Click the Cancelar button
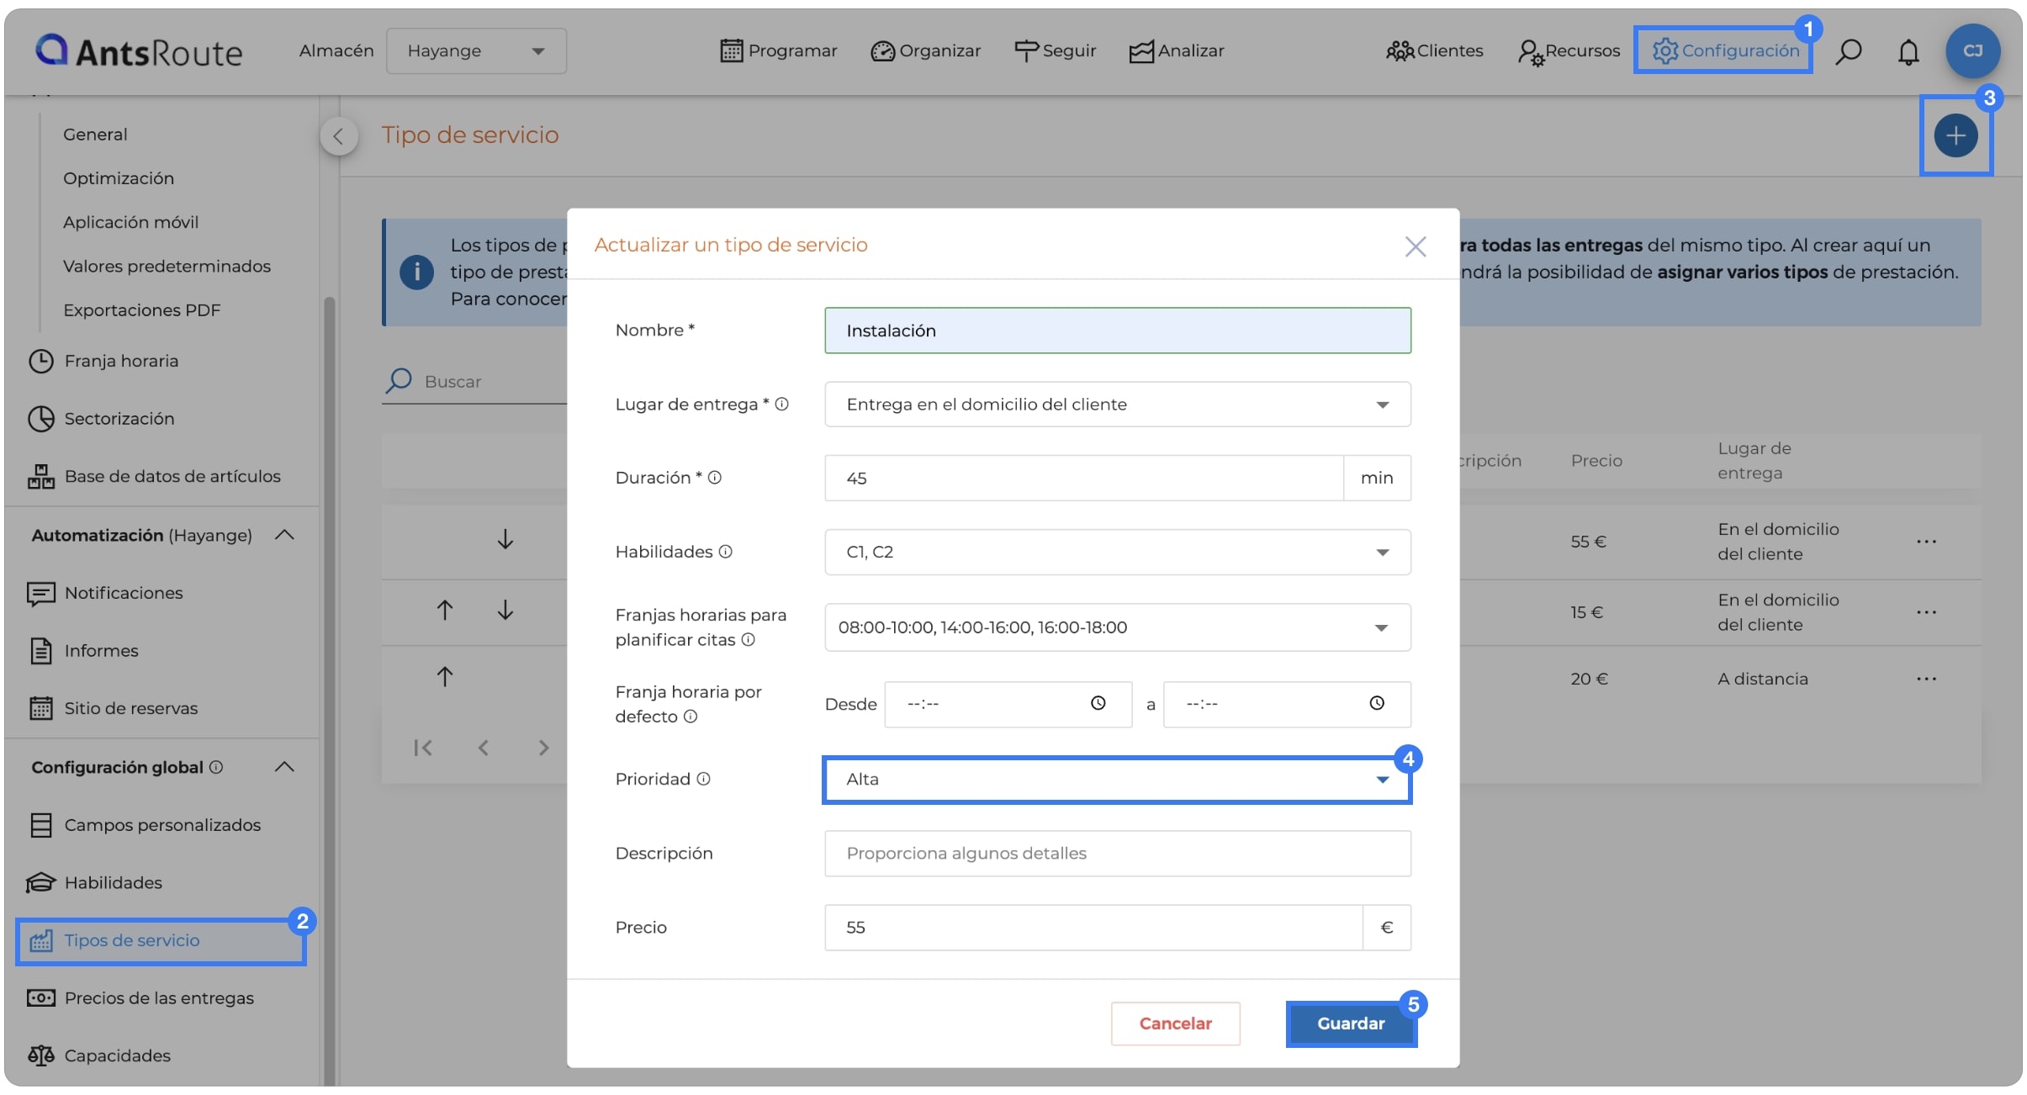This screenshot has height=1095, width=2027. click(x=1175, y=1024)
